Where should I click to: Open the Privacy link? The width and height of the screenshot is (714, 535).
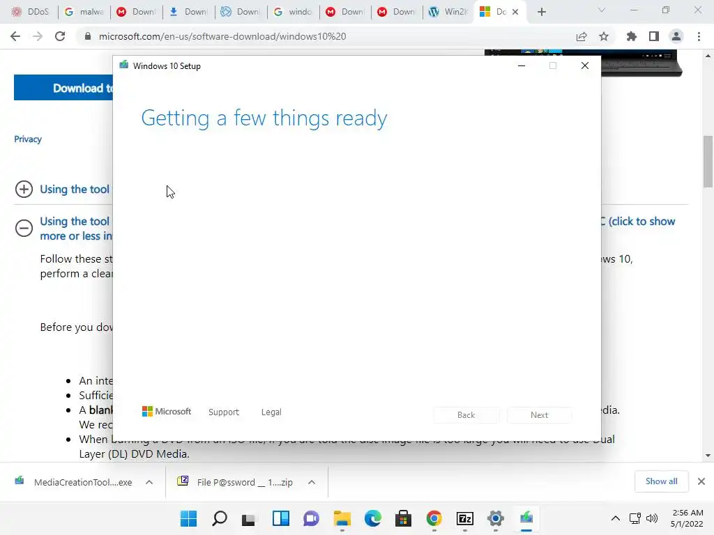pos(28,139)
